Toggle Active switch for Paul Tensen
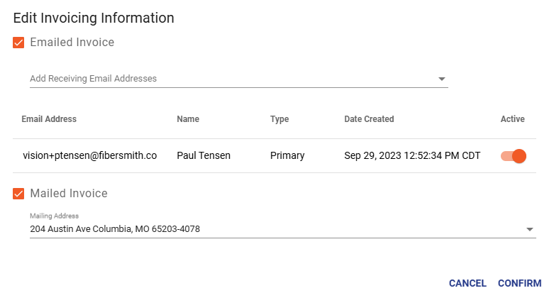The height and width of the screenshot is (293, 549). (x=514, y=156)
